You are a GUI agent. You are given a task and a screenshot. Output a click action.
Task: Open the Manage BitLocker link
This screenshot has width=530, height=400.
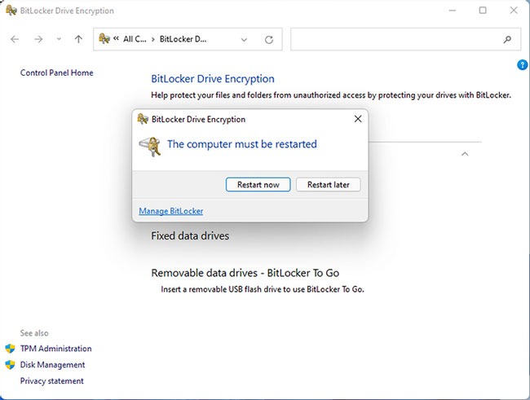tap(171, 211)
